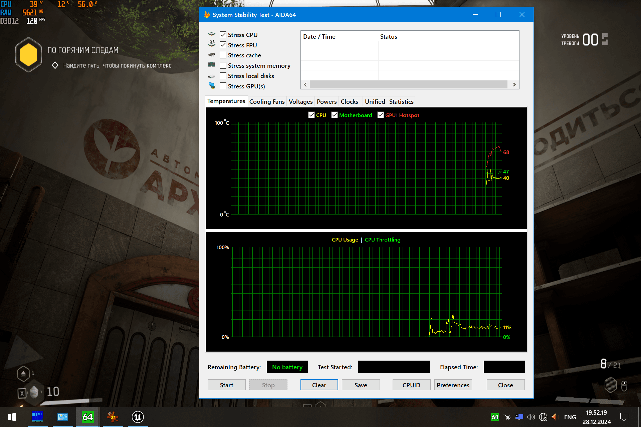Select the Temperatures tab
The width and height of the screenshot is (641, 427).
pyautogui.click(x=226, y=101)
